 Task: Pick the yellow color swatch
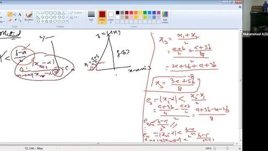(x=140, y=13)
